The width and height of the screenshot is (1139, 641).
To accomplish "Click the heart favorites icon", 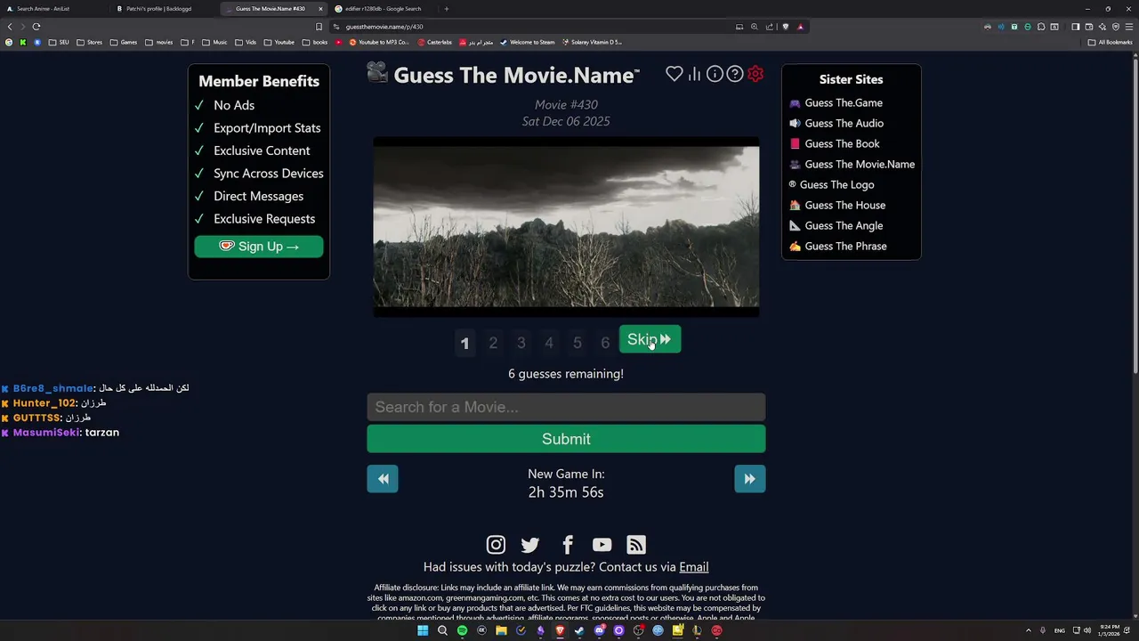I will point(675,74).
